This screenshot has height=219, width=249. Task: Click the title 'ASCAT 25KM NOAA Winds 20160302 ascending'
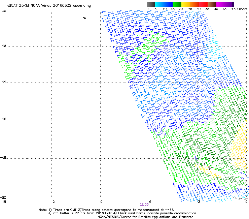[x=48, y=6]
